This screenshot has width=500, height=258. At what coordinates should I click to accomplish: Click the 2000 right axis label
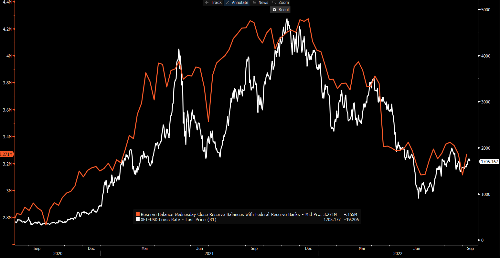click(486, 148)
